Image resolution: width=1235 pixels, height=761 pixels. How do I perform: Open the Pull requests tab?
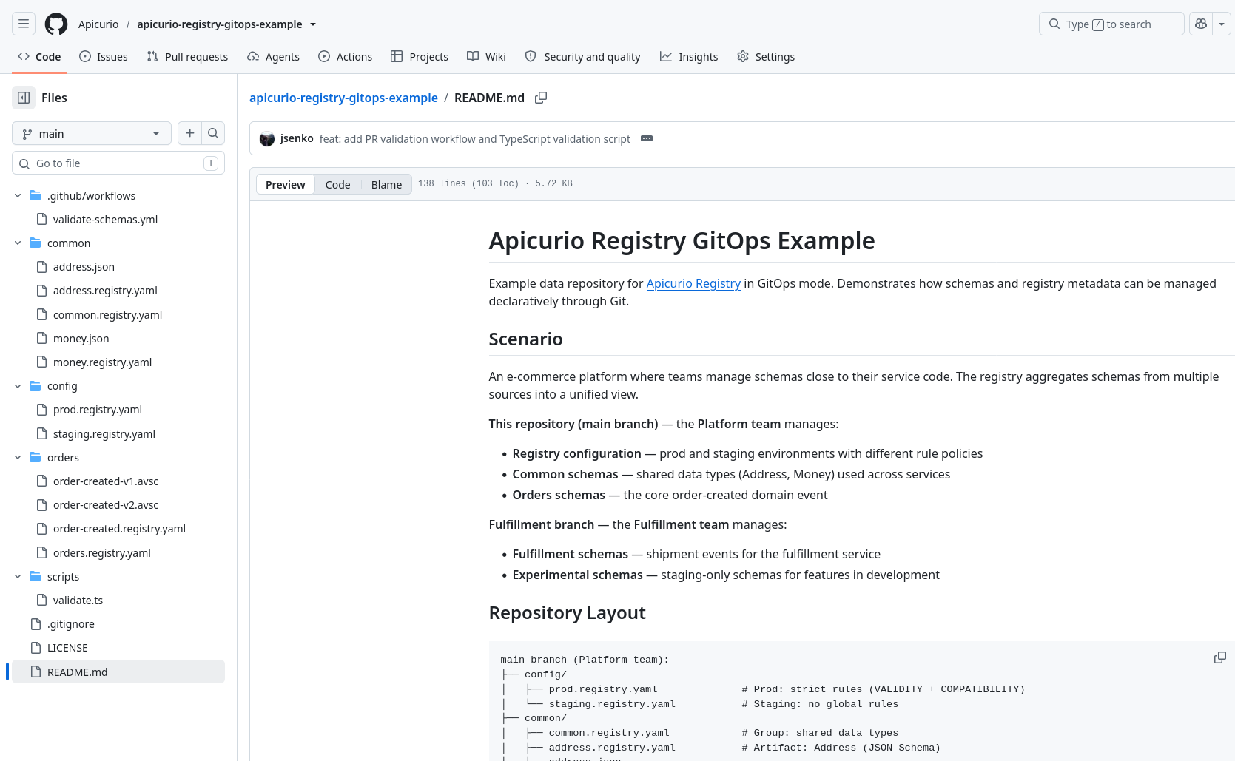[x=187, y=56]
